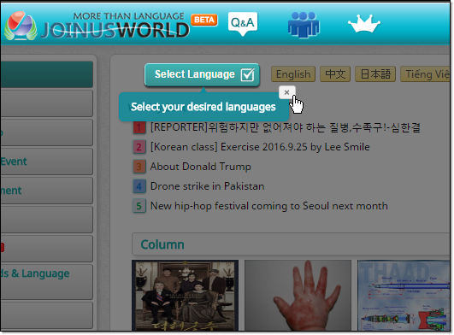Choose the Tiếng Việt language button
The image size is (454, 335).
pos(425,74)
